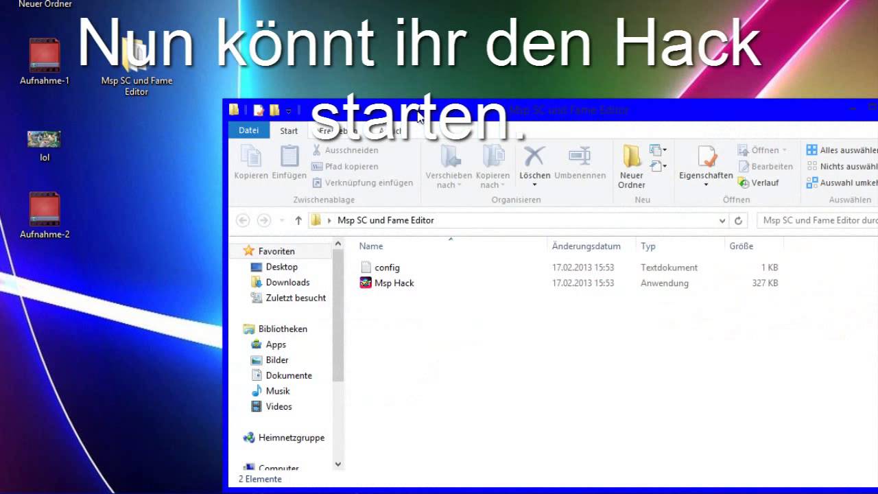This screenshot has height=494, width=878.
Task: Click the search box for this folder
Action: pos(818,220)
